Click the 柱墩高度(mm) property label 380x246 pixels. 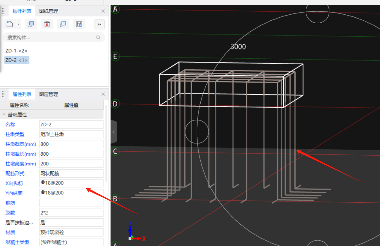point(21,164)
